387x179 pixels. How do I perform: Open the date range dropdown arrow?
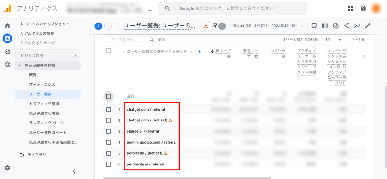302,26
